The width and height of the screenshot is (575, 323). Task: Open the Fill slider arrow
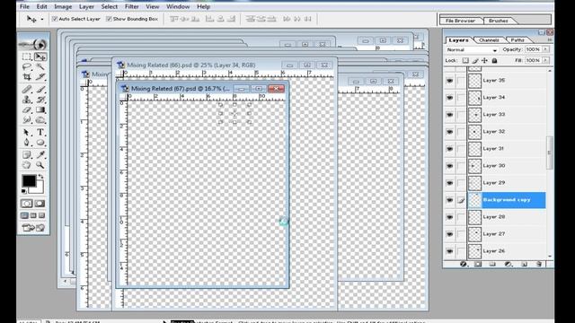(546, 60)
